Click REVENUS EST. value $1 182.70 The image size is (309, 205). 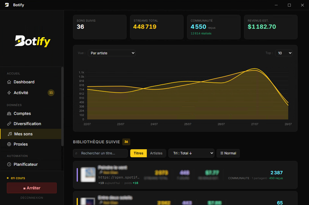click(262, 26)
